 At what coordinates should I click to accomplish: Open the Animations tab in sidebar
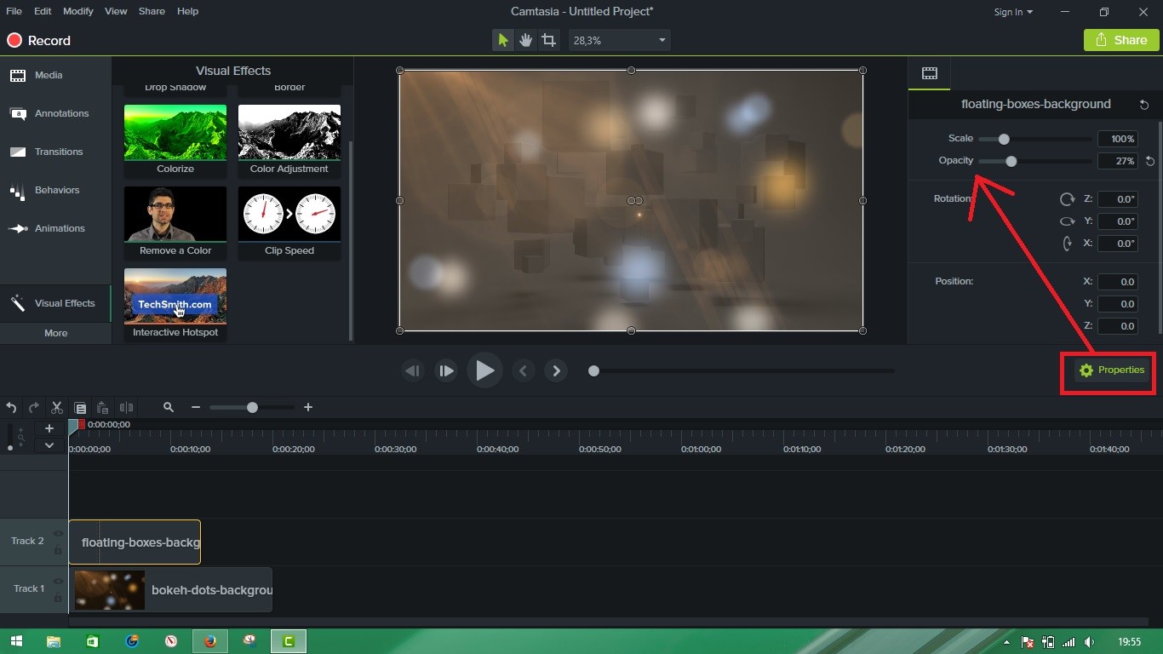(x=55, y=228)
